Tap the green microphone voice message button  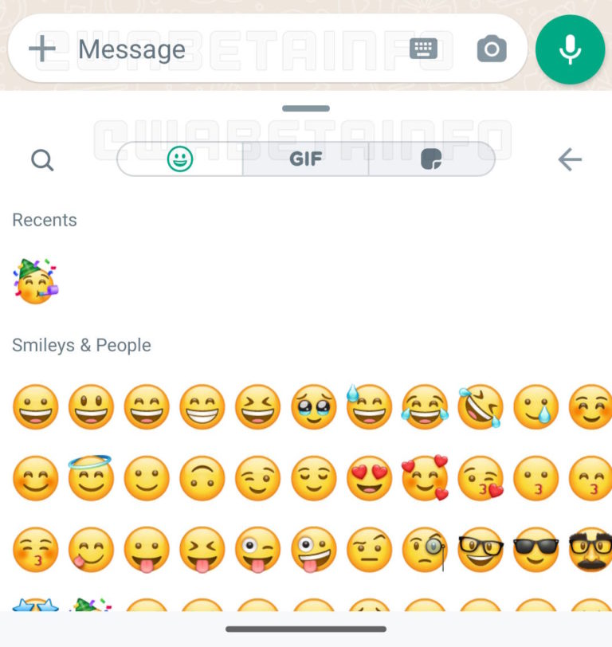tap(570, 49)
